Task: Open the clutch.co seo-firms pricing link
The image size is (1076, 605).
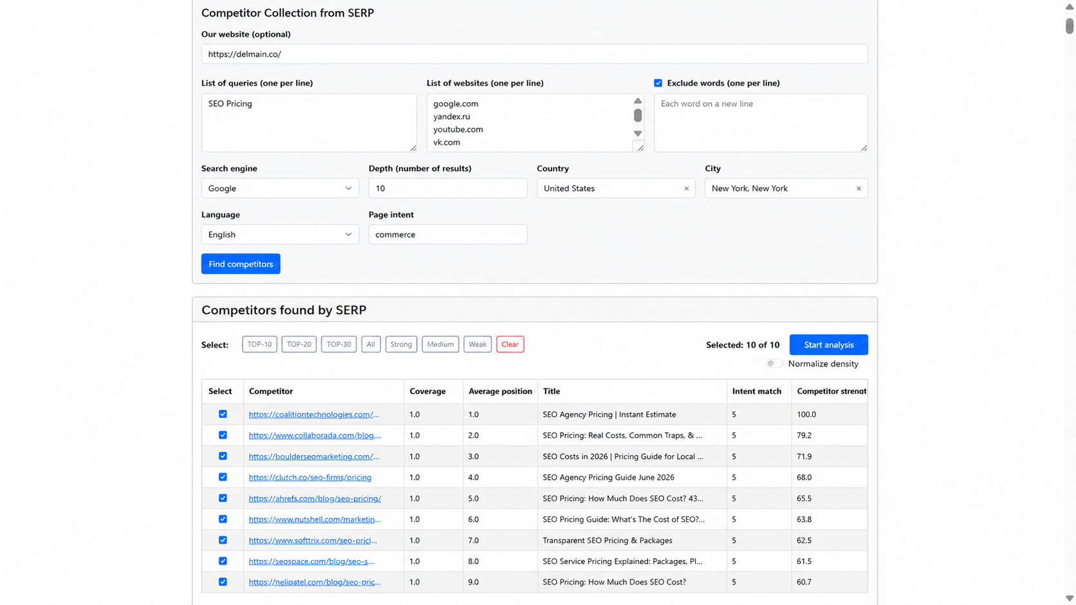Action: pos(310,477)
